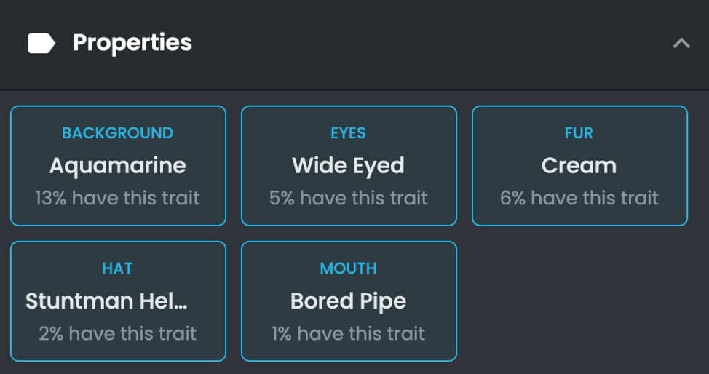
Task: Click the EYES category label
Action: click(x=348, y=133)
